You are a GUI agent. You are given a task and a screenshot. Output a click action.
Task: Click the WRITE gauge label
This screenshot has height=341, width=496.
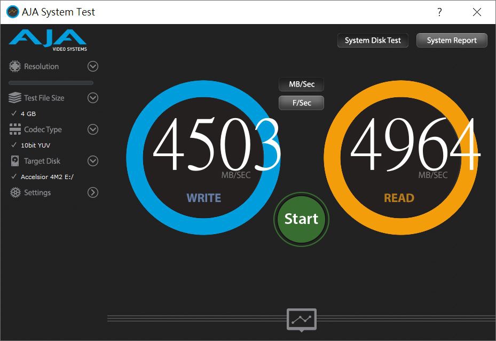pyautogui.click(x=204, y=198)
